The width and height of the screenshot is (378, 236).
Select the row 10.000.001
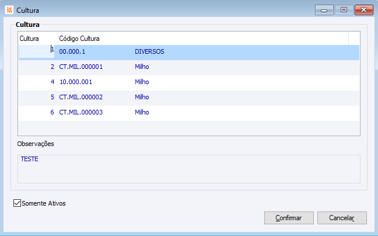point(189,82)
